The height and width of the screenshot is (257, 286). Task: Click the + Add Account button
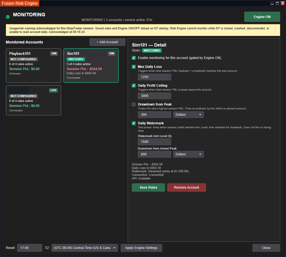pyautogui.click(x=107, y=42)
